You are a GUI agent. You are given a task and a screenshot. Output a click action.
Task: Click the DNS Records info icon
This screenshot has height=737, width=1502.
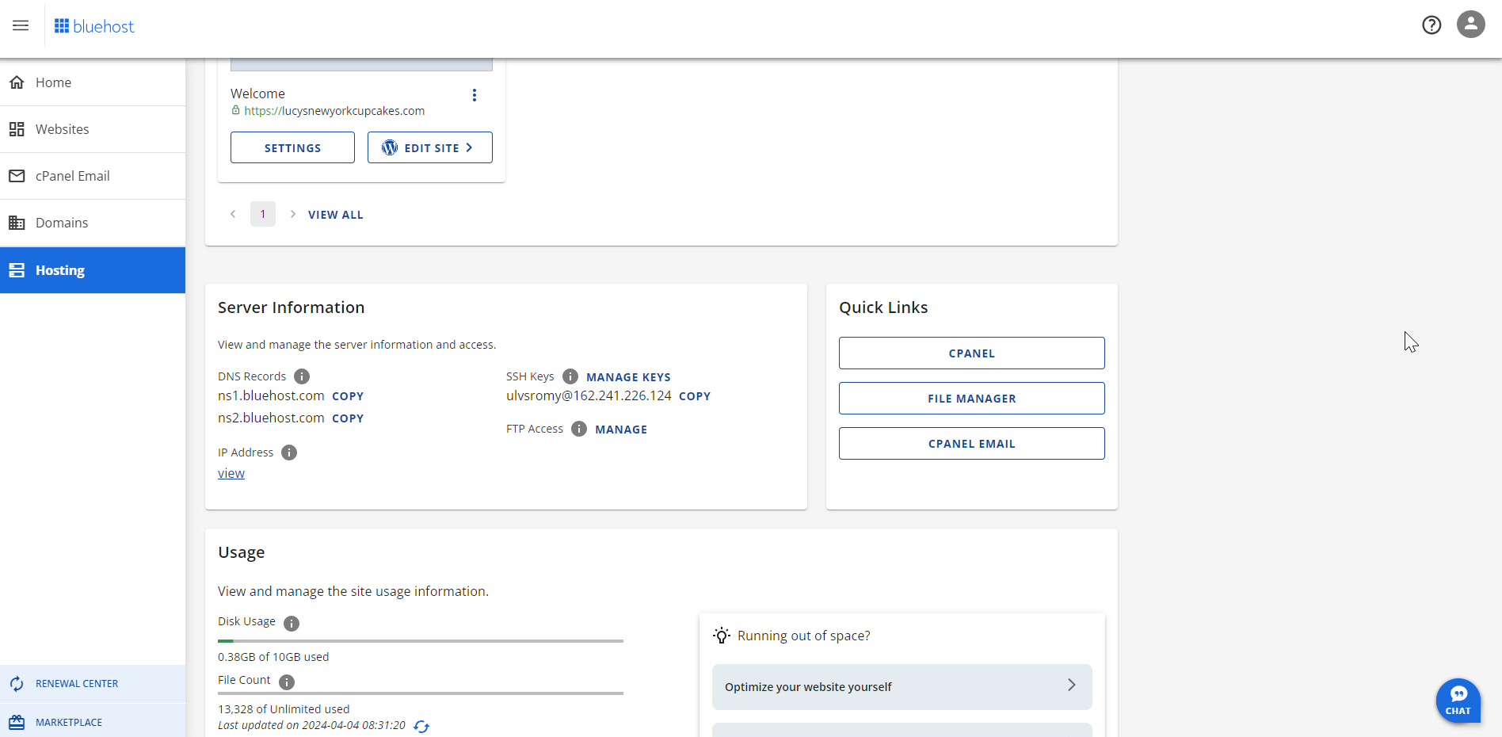301,376
